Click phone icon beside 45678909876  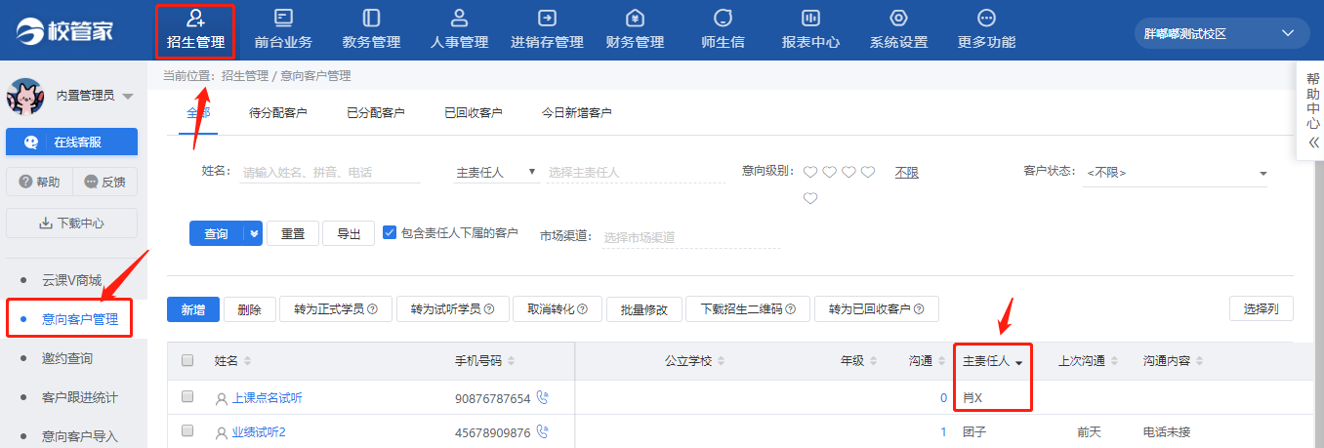(543, 431)
